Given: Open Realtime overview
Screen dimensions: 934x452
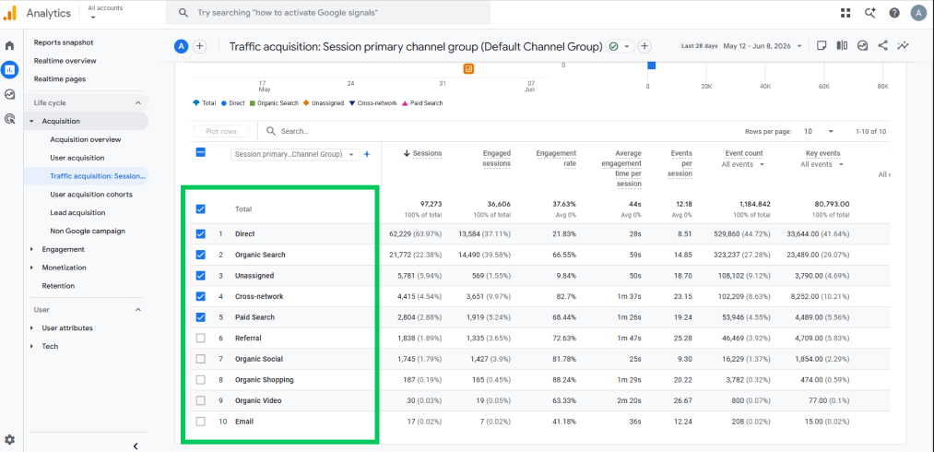Looking at the screenshot, I should 65,61.
